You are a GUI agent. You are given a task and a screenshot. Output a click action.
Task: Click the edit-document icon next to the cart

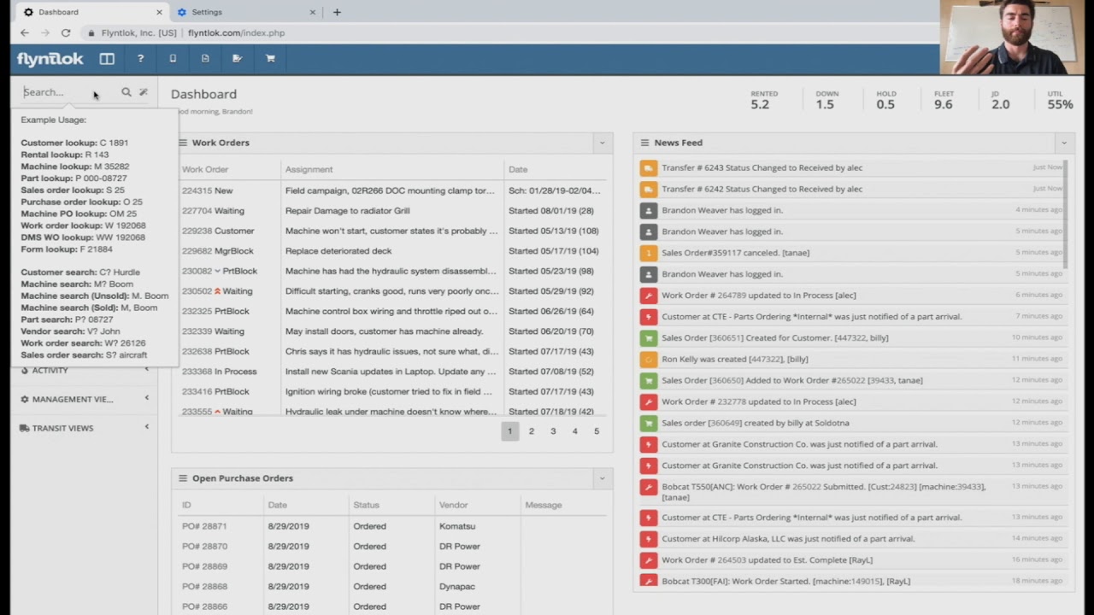[237, 58]
